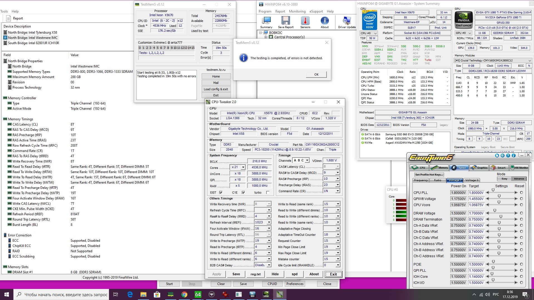Adjust the DRAM Voltage slider
Screen dimensions: 534x300
[495, 211]
